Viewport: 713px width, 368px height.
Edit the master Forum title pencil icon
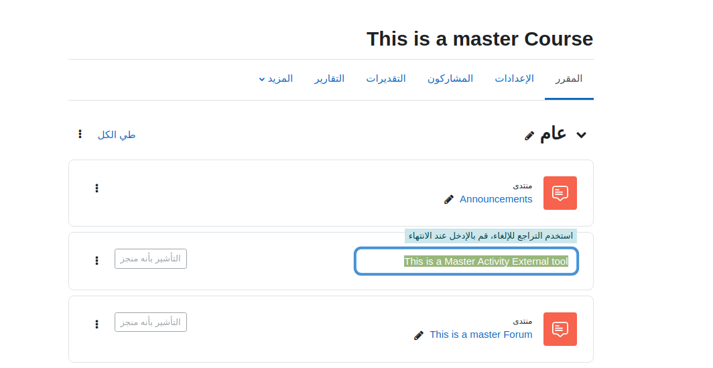click(419, 335)
